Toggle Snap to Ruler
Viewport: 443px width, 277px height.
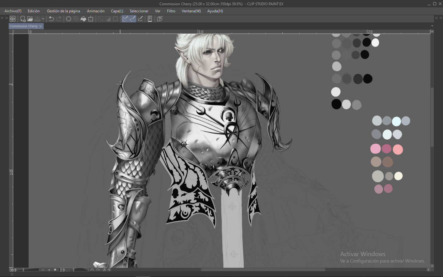click(125, 19)
